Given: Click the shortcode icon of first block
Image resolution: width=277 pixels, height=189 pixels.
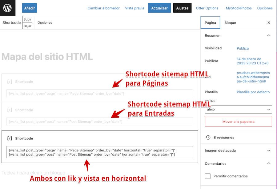Looking at the screenshot, I should 10,82.
